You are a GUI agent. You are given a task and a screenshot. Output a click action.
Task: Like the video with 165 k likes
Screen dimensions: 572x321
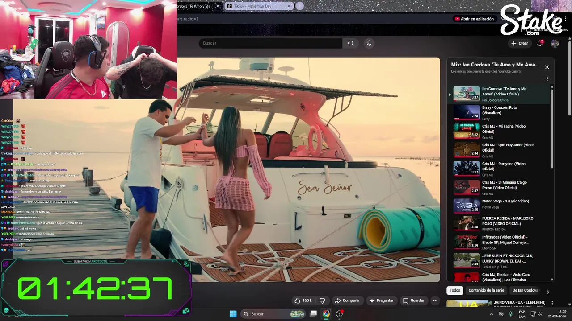pyautogui.click(x=303, y=300)
